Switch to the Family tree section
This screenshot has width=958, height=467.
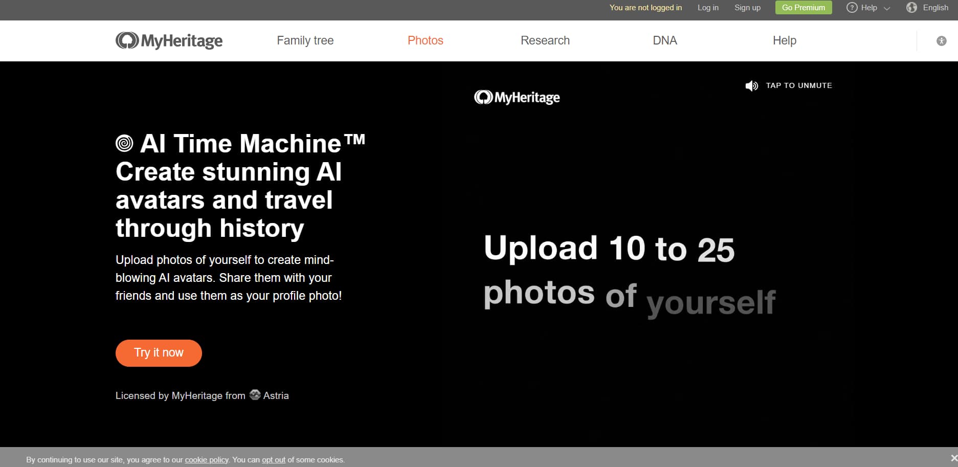pyautogui.click(x=305, y=40)
